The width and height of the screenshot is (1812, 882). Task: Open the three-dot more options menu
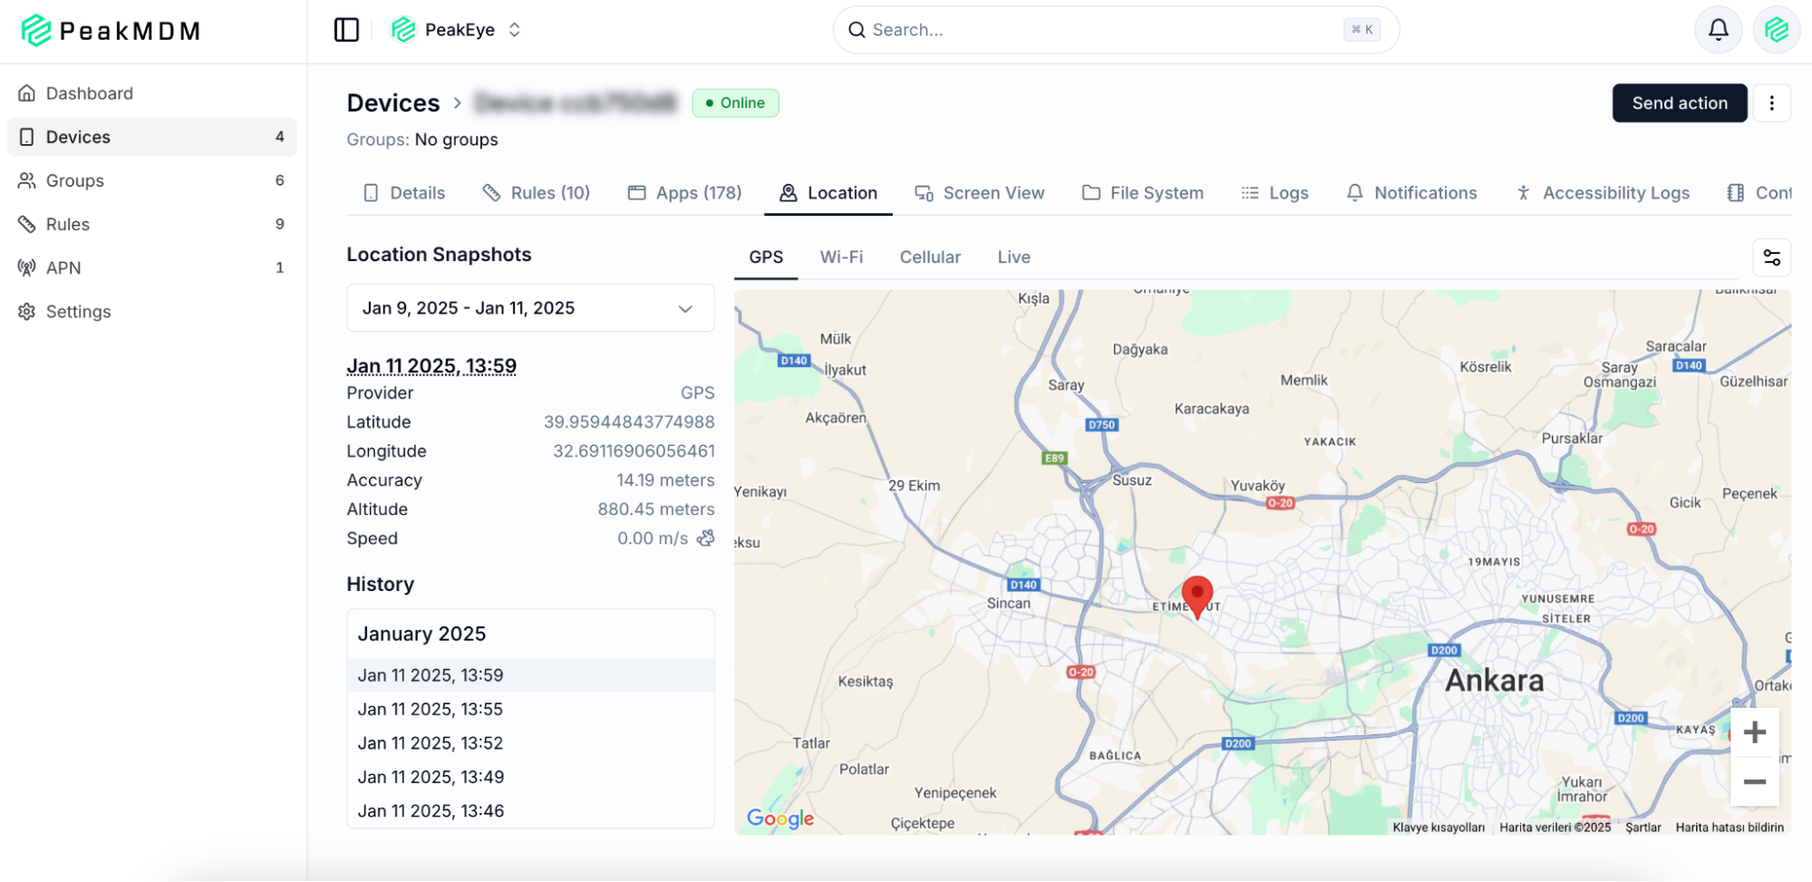coord(1771,103)
